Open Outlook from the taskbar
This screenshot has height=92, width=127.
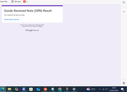38,89
